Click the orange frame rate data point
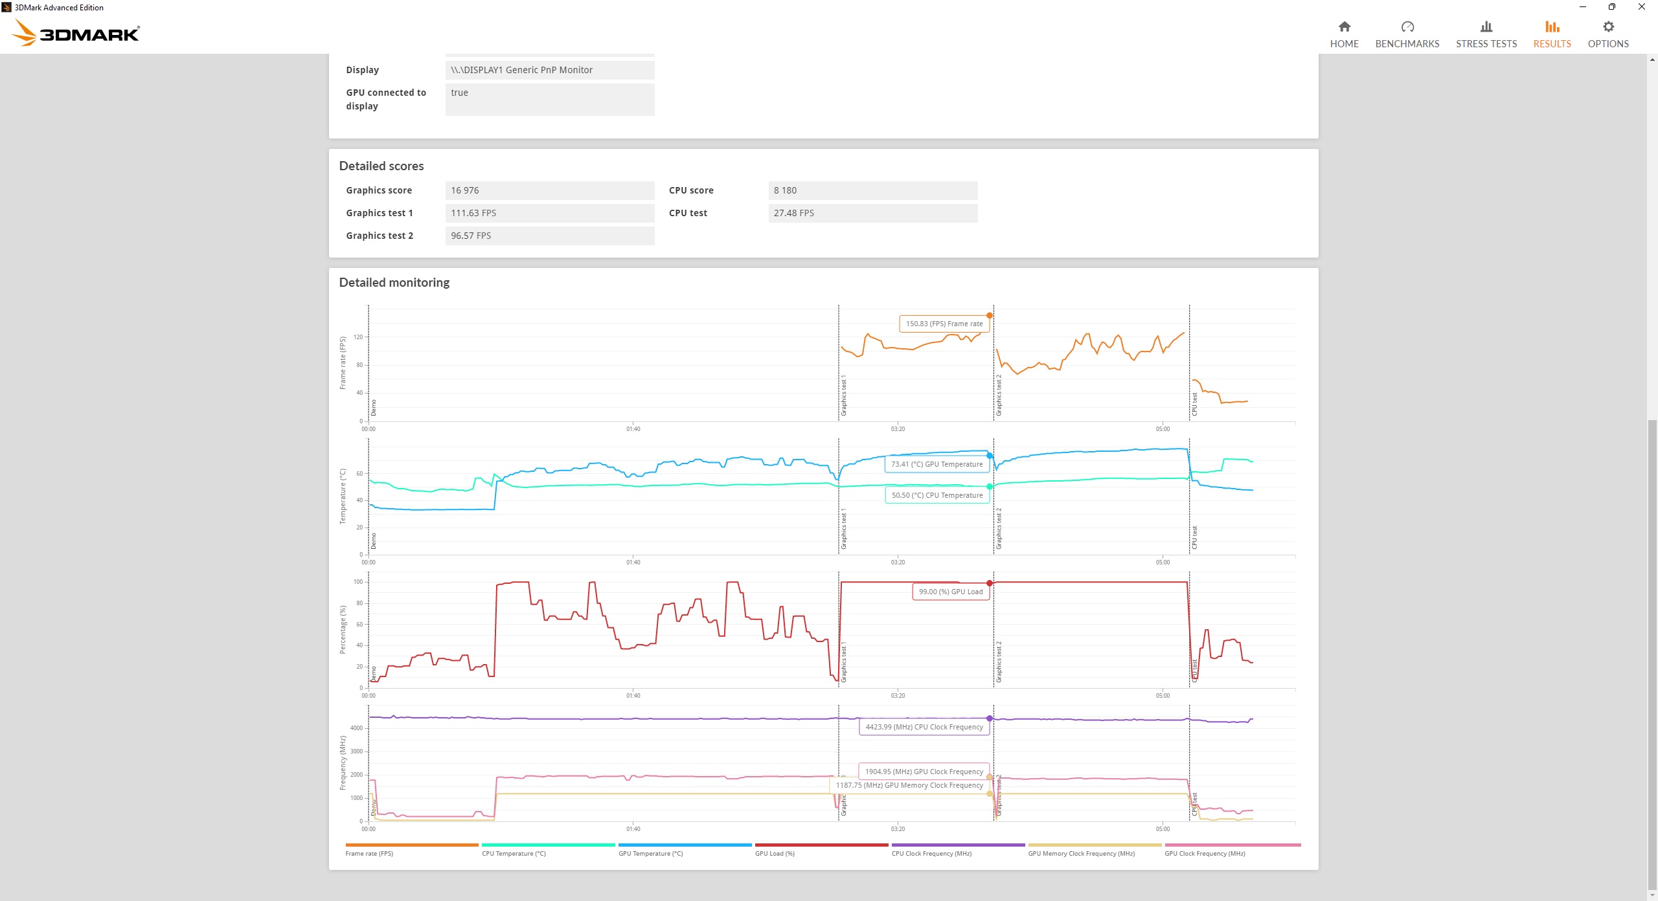This screenshot has height=901, width=1658. (989, 316)
